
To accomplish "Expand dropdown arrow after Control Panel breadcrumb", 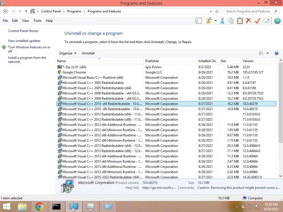I will [64, 11].
